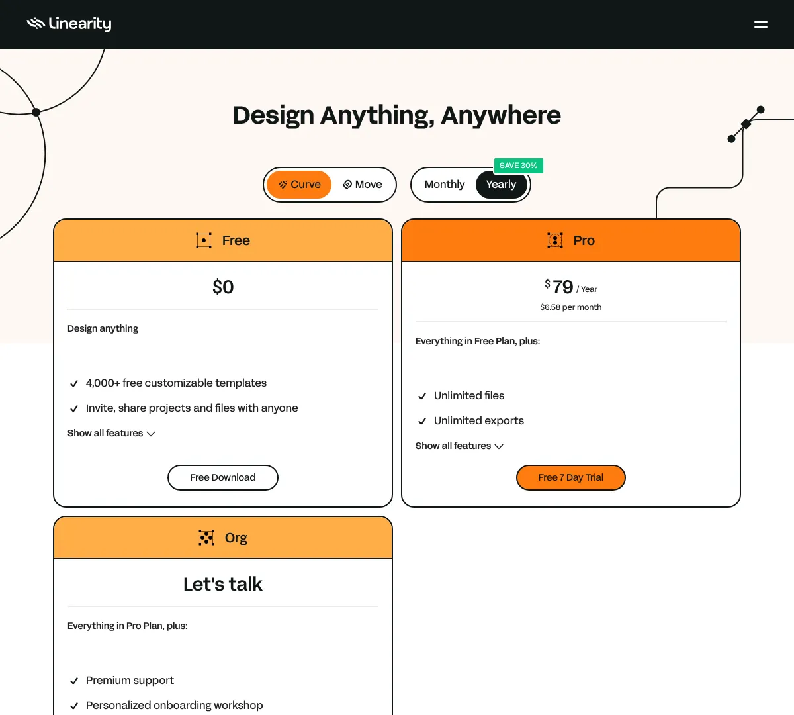Viewport: 794px width, 715px height.
Task: Open the hamburger navigation menu
Action: click(761, 24)
